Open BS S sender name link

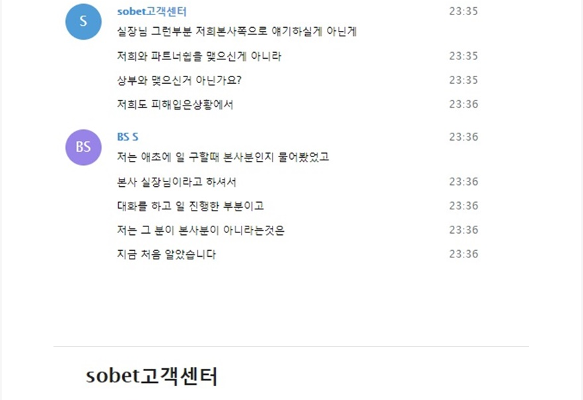pyautogui.click(x=127, y=137)
